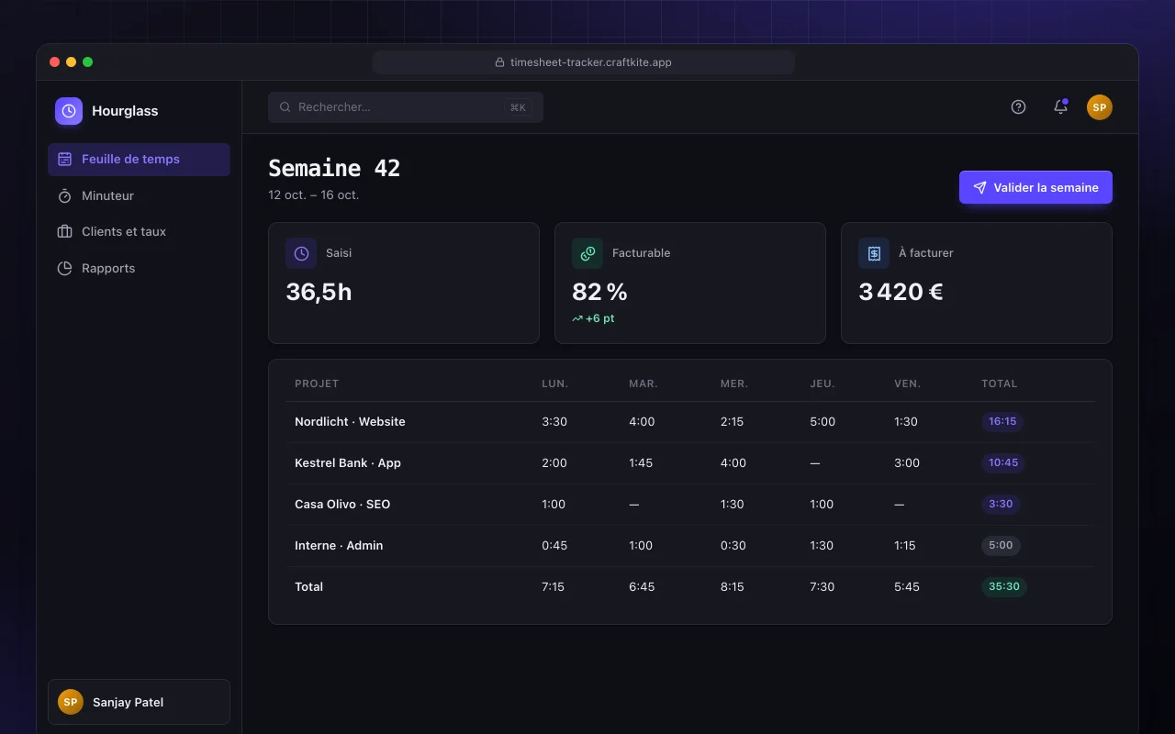Click the SP avatar in top bar
Image resolution: width=1175 pixels, height=734 pixels.
click(x=1100, y=107)
